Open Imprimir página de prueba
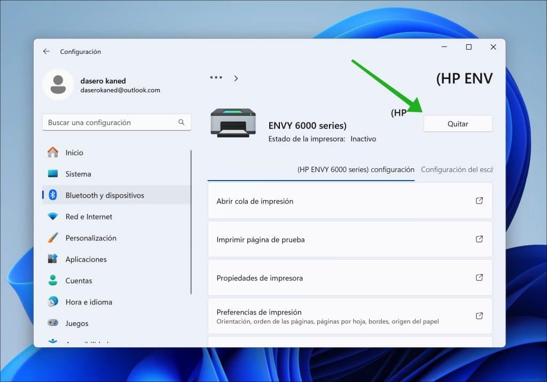The width and height of the screenshot is (547, 382). click(x=350, y=239)
